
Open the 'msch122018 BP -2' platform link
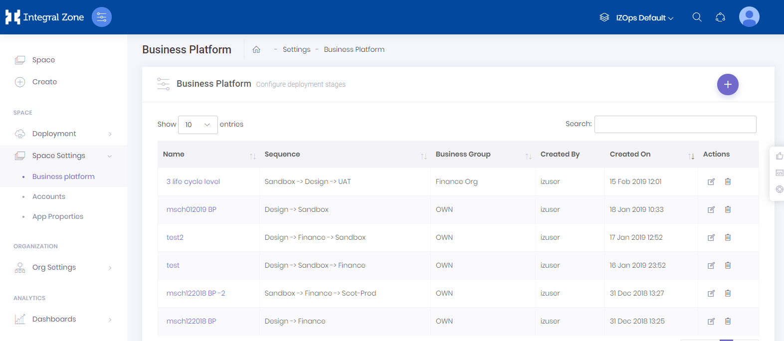pyautogui.click(x=196, y=293)
